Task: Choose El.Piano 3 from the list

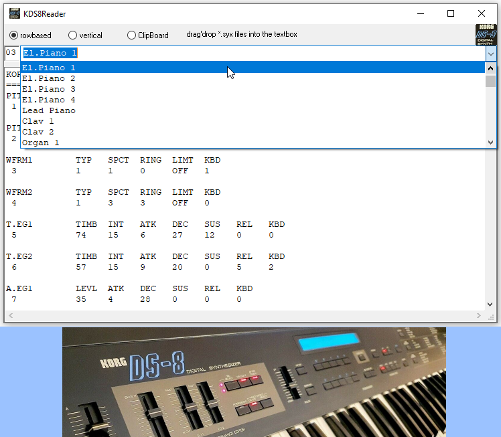Action: 253,89
